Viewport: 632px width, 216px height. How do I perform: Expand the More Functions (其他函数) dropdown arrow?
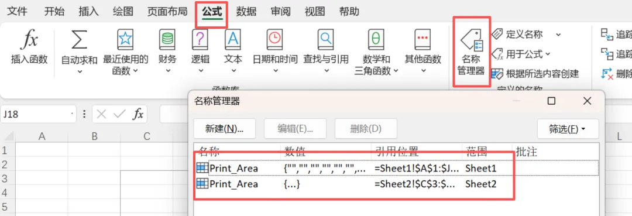click(423, 71)
